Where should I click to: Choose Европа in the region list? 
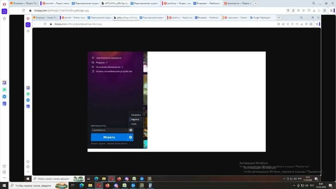tap(135, 120)
